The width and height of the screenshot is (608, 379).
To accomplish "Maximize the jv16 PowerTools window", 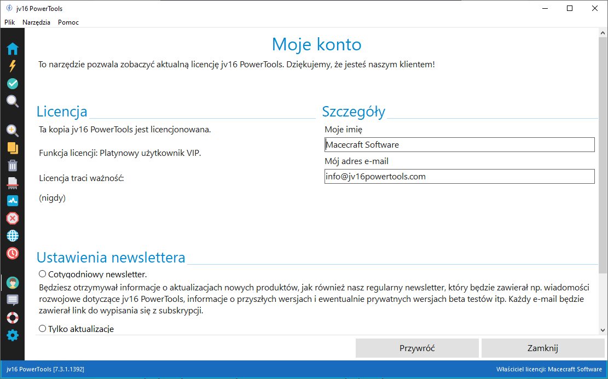I will coord(570,8).
